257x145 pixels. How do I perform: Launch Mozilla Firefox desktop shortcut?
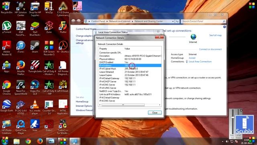20,68
